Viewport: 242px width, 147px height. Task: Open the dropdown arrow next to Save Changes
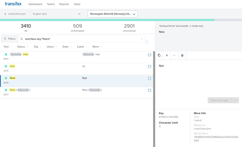(235, 100)
